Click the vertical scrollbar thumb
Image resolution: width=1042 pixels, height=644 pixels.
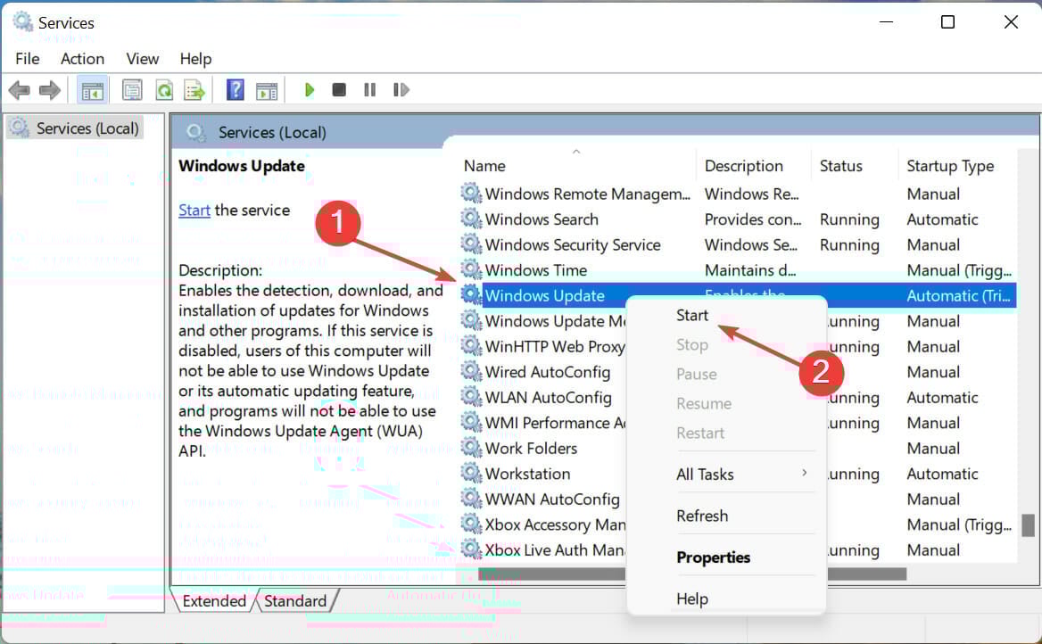pos(1028,525)
